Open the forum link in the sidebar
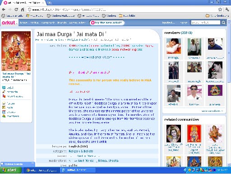 [x=11, y=103]
